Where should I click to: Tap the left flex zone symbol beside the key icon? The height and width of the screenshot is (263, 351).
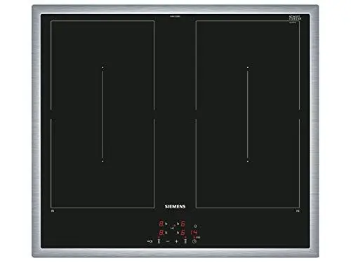pos(159,241)
